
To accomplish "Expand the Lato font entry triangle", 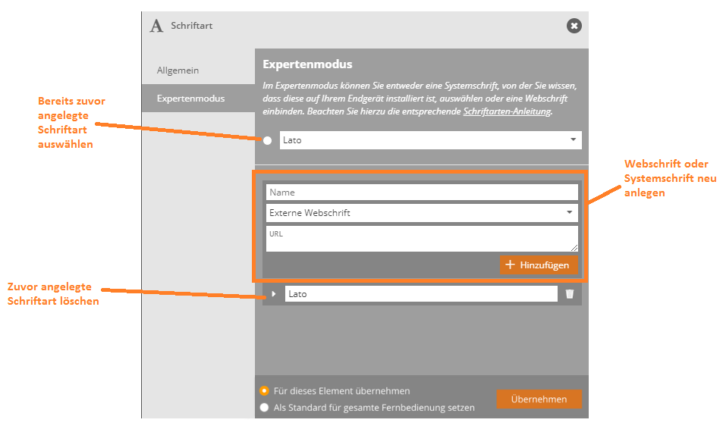I will point(273,294).
